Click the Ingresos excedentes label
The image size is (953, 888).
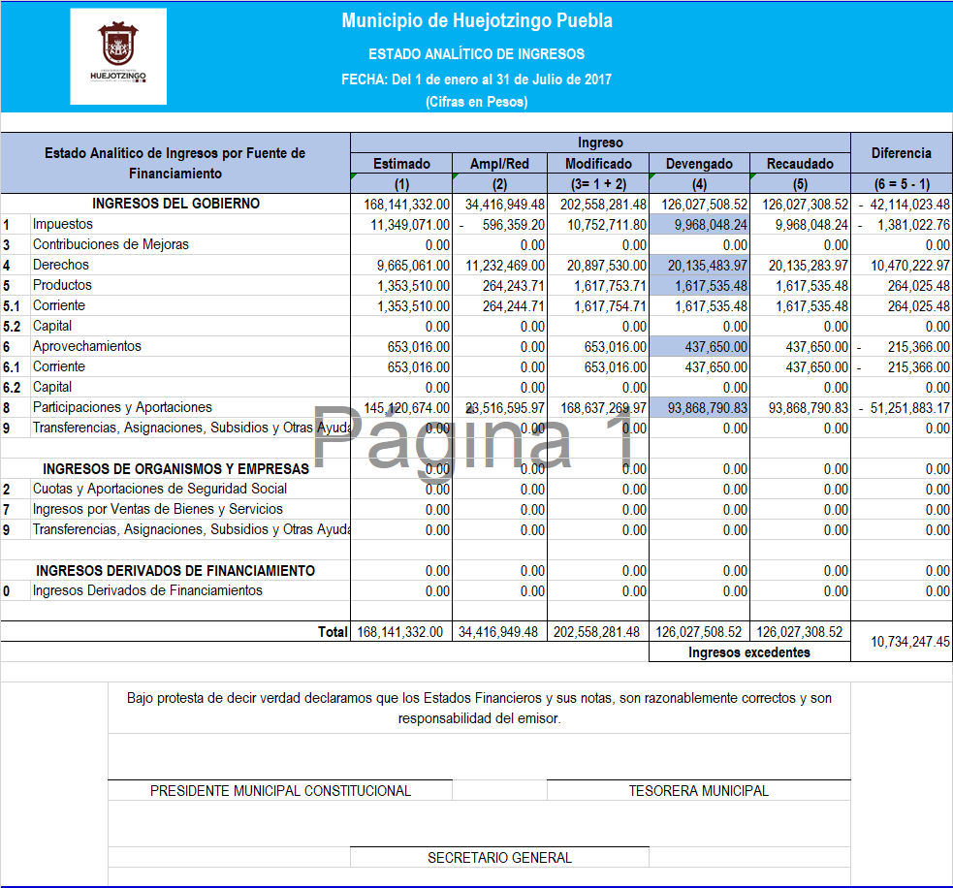pyautogui.click(x=749, y=652)
